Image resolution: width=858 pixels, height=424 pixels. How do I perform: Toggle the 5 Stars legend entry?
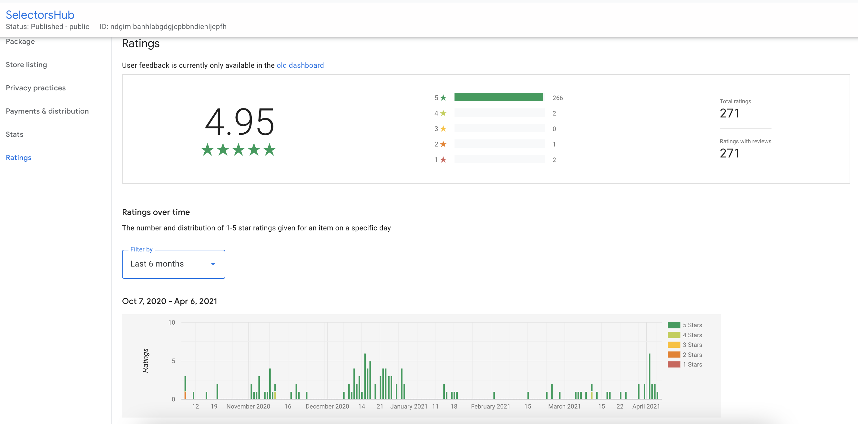[685, 325]
